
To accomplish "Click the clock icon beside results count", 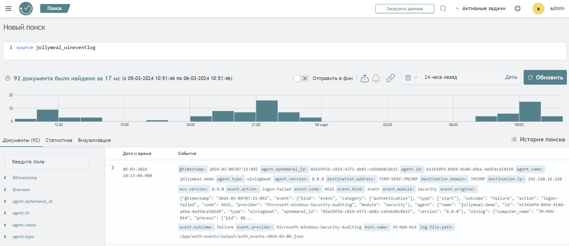I will tap(8, 78).
